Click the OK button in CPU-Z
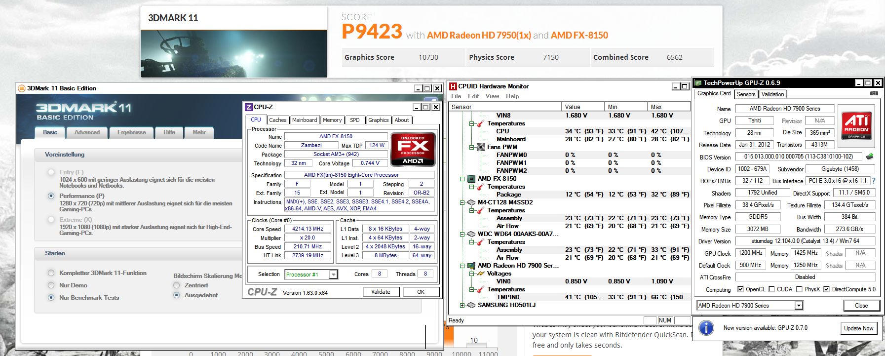Image resolution: width=885 pixels, height=356 pixels. point(421,292)
